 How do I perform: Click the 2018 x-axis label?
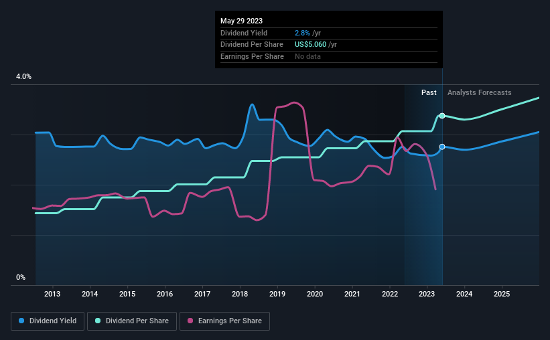coord(240,294)
